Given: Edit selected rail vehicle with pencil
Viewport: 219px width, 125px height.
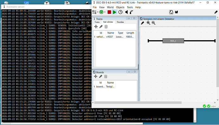Looking at the screenshot, I should 101,27.
